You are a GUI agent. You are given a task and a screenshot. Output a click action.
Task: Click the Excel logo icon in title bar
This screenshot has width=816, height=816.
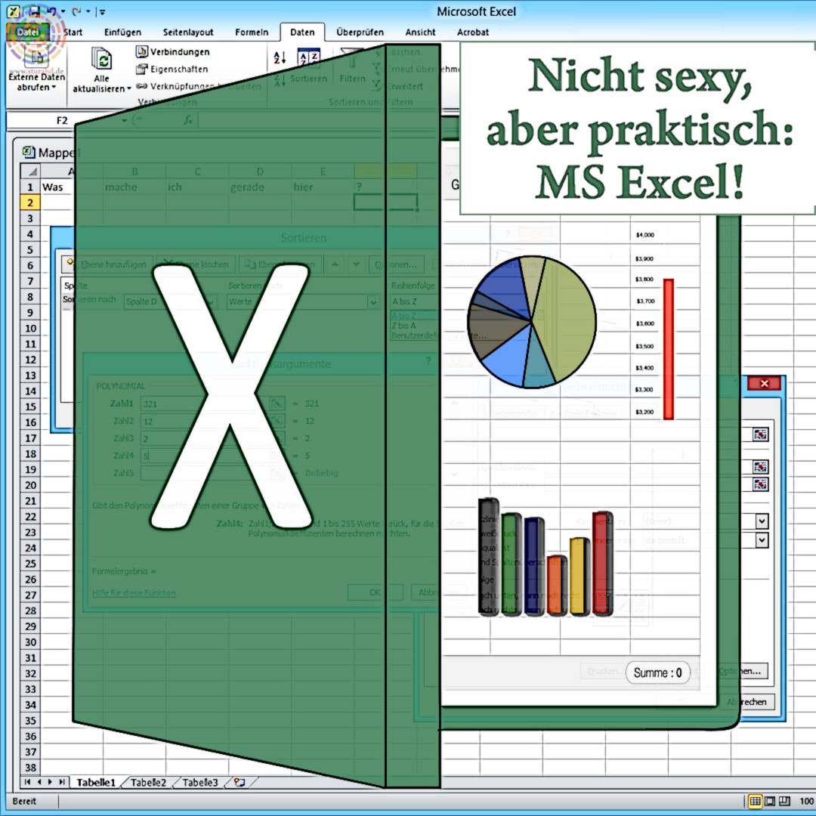(14, 11)
